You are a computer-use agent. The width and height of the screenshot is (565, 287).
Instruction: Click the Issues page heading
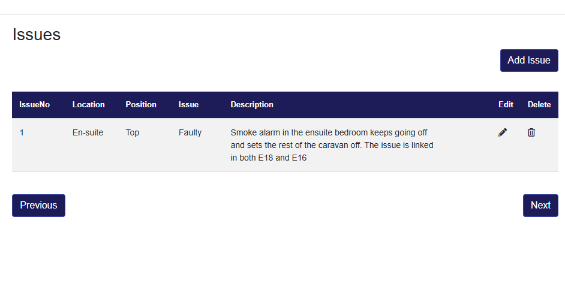tap(37, 35)
